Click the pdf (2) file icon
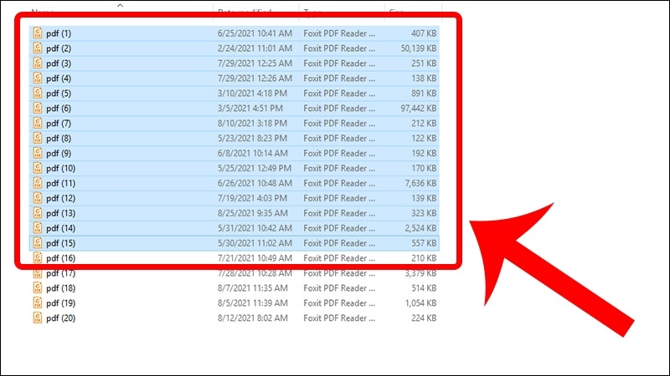The image size is (670, 376). click(x=38, y=48)
